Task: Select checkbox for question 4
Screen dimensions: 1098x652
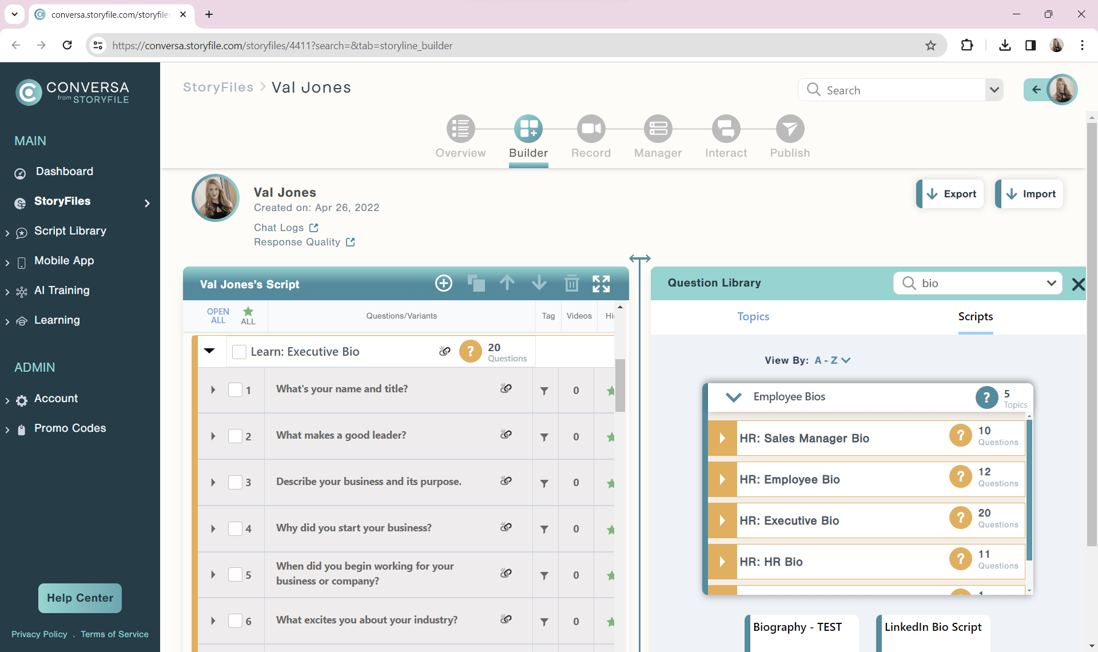Action: (x=235, y=528)
